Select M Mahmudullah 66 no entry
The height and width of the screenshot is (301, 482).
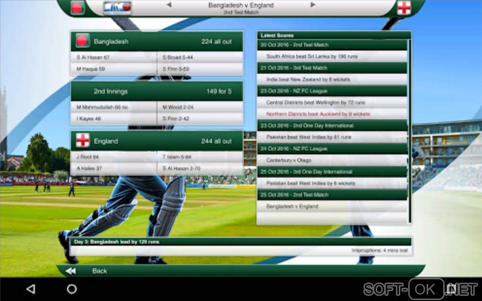(114, 107)
